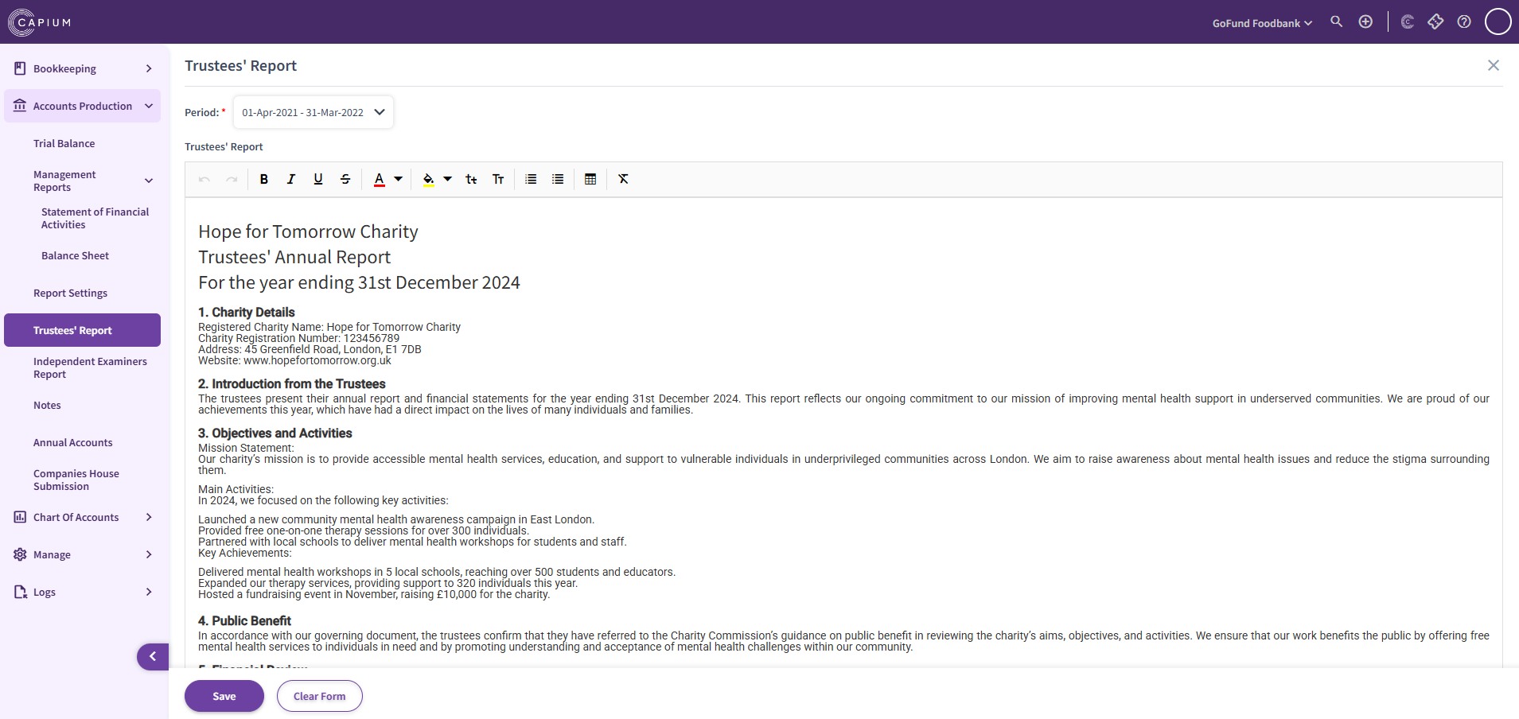Click the 'Hope for Tomorrow Charity' title text

coord(308,231)
